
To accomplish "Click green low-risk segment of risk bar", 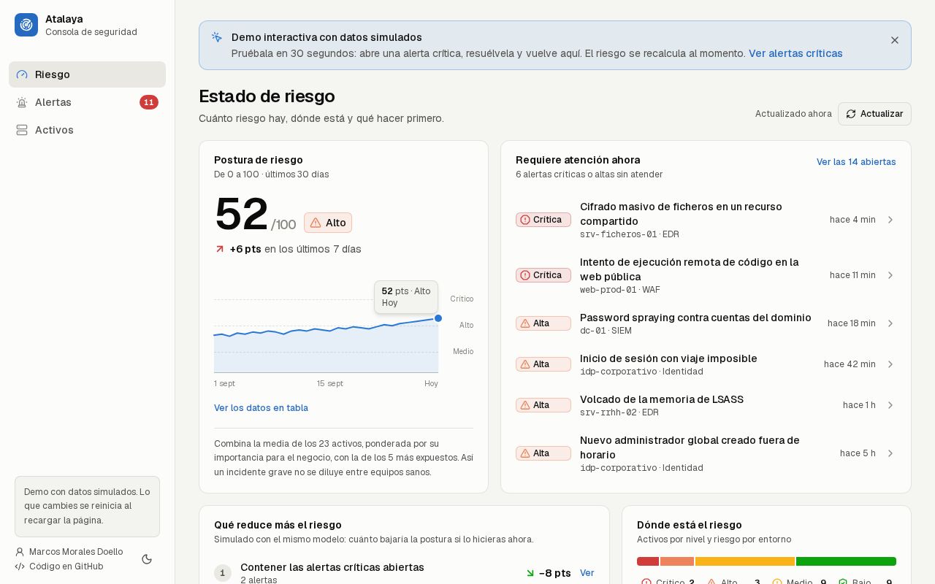I will 846,561.
